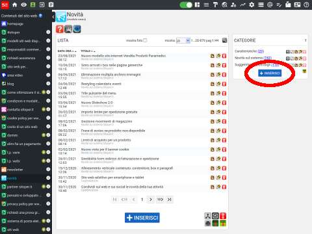Click the large INSERISCI button under list

point(142,218)
